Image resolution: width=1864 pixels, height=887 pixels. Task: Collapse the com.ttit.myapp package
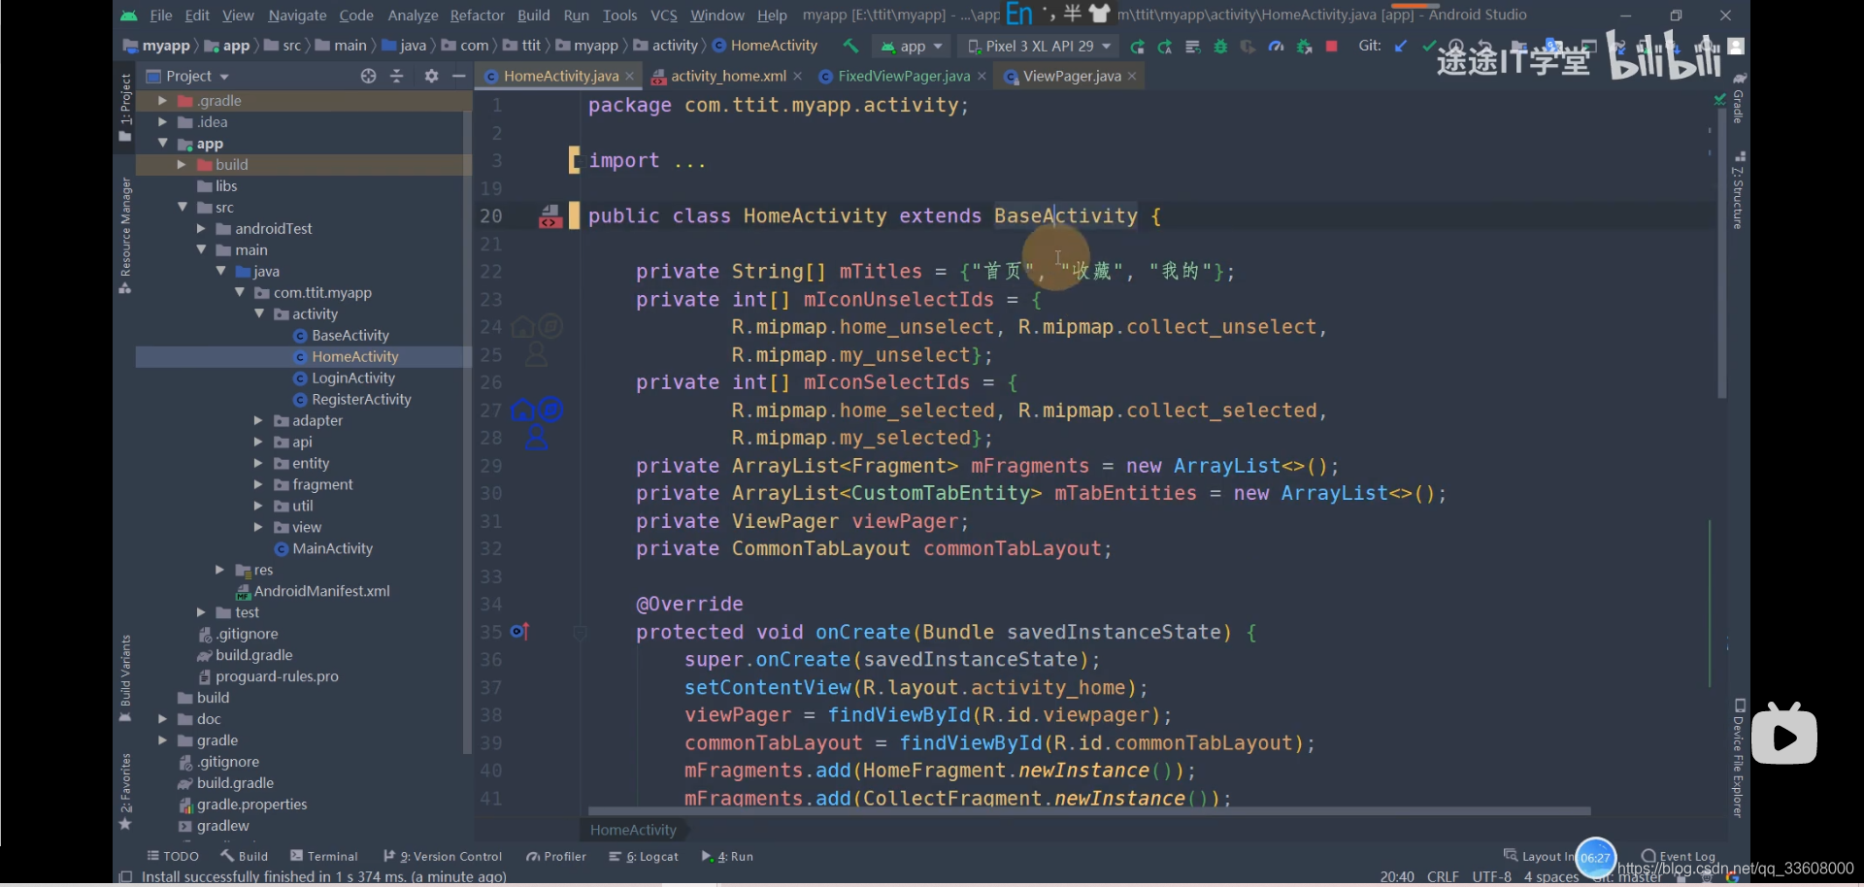tap(240, 293)
